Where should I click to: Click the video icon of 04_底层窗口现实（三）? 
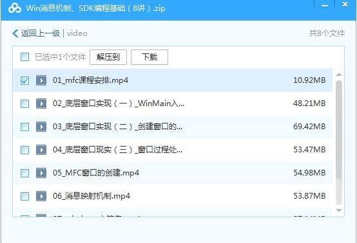click(41, 150)
